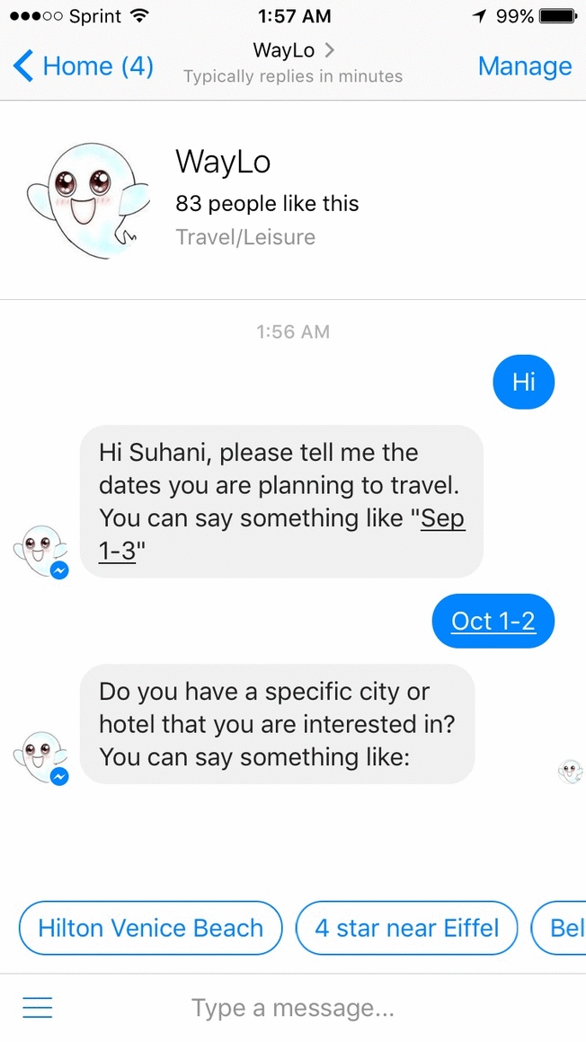Choose the 4 star near Eiffel suggestion

coord(406,928)
